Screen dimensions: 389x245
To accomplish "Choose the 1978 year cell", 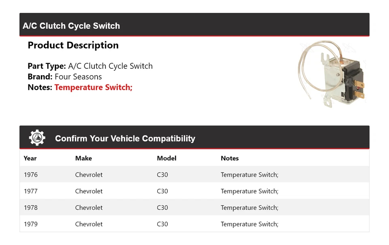I will 31,208.
